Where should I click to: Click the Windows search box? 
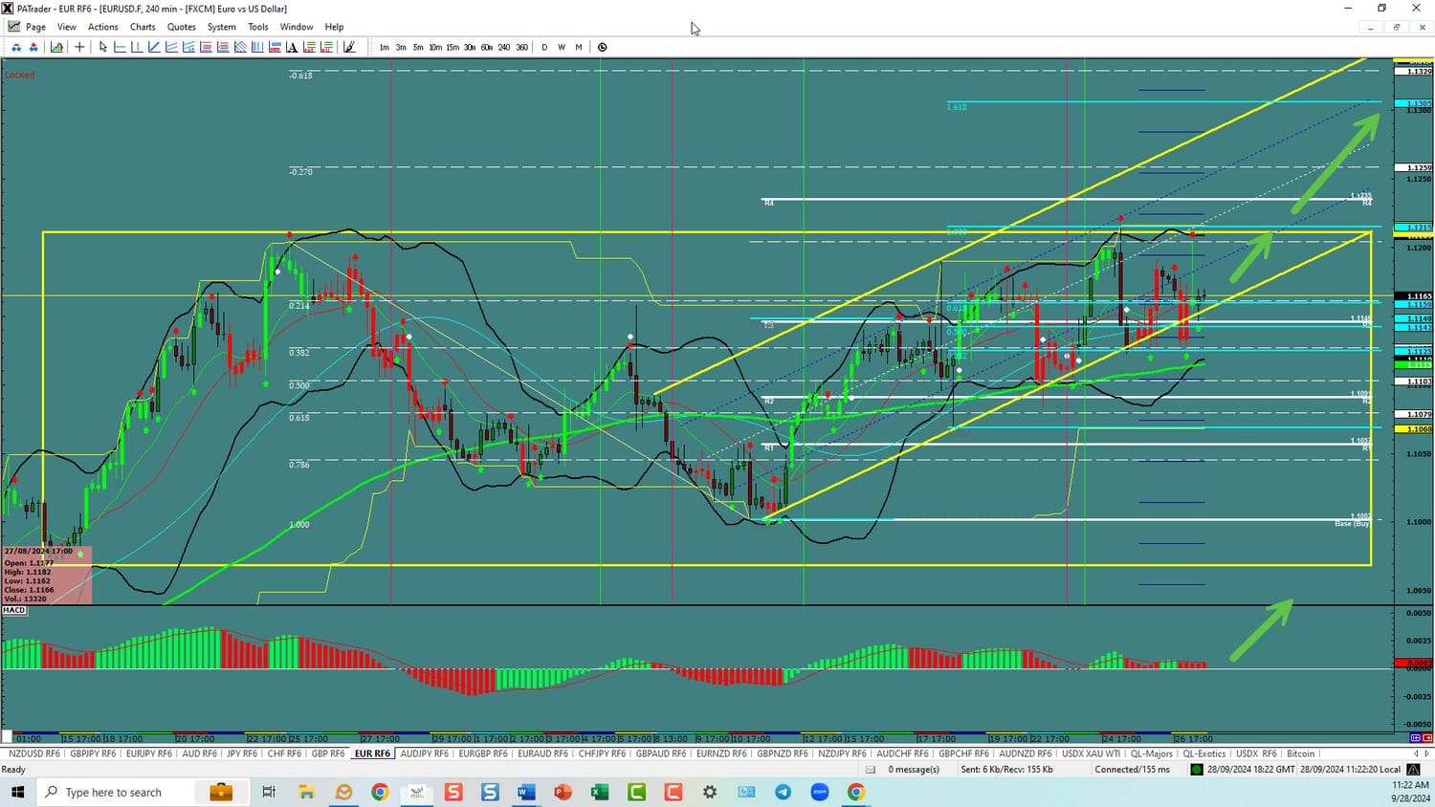pyautogui.click(x=113, y=792)
